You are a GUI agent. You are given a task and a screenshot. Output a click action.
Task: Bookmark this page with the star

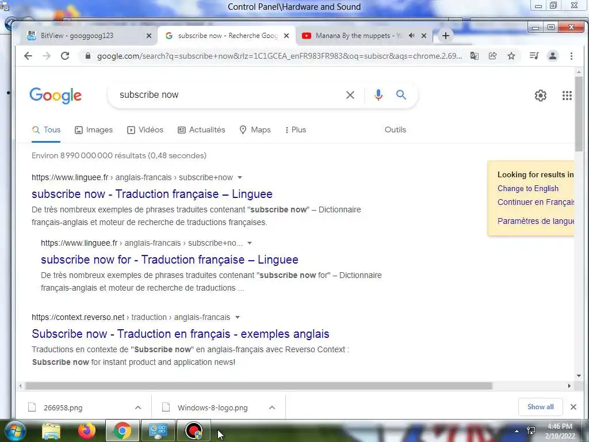click(x=511, y=56)
